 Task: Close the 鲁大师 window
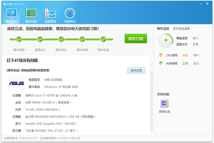coord(207,4)
